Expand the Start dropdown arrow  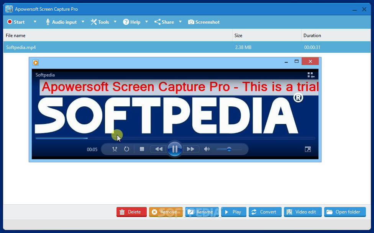tap(35, 22)
